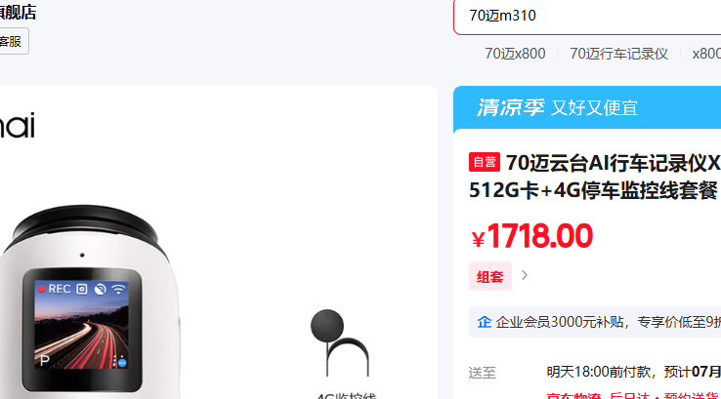Click the 客服 customer service button

pos(13,41)
